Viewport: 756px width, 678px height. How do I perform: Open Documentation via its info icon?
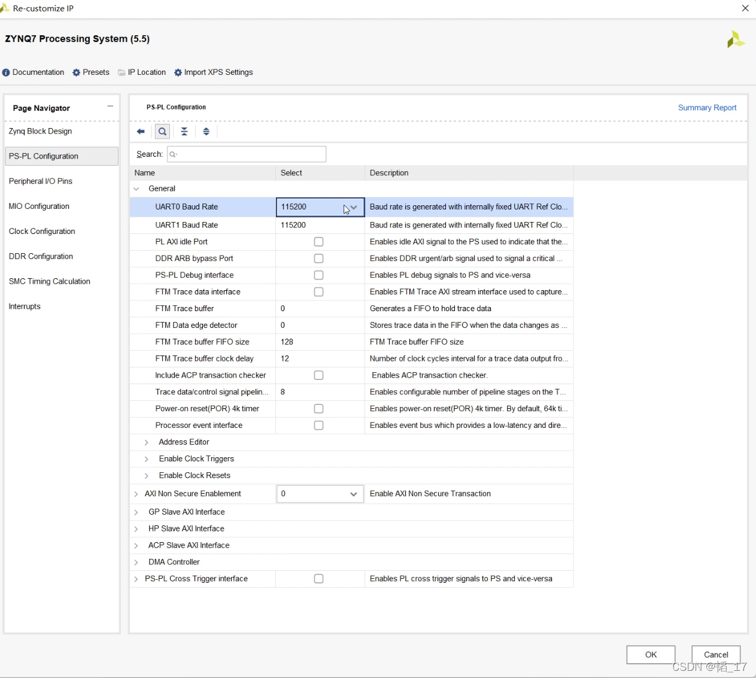tap(6, 72)
